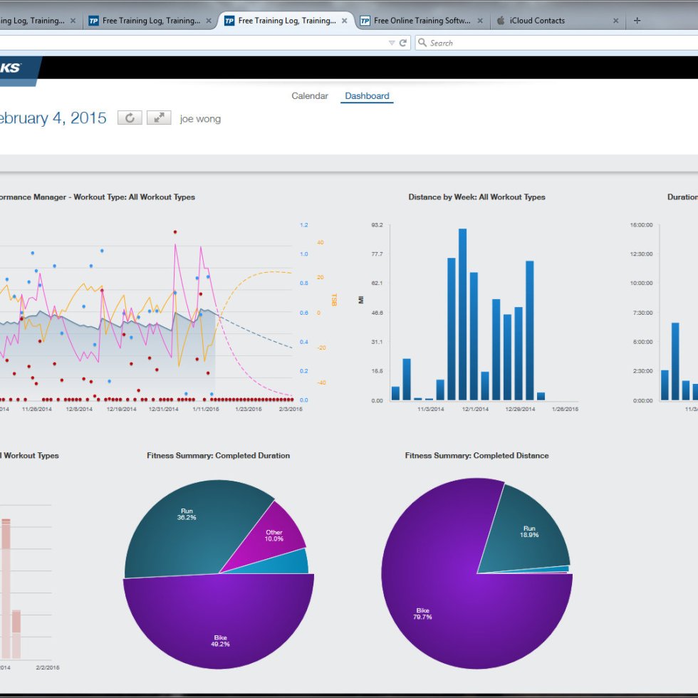Select the Dashboard tab
Viewport: 698px width, 698px height.
coord(367,96)
